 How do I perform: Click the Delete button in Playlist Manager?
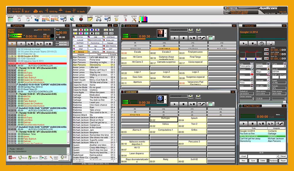tap(263, 161)
